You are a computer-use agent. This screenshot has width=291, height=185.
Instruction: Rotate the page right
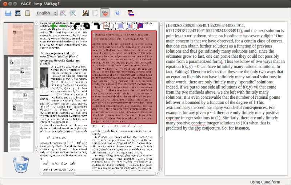(97, 26)
